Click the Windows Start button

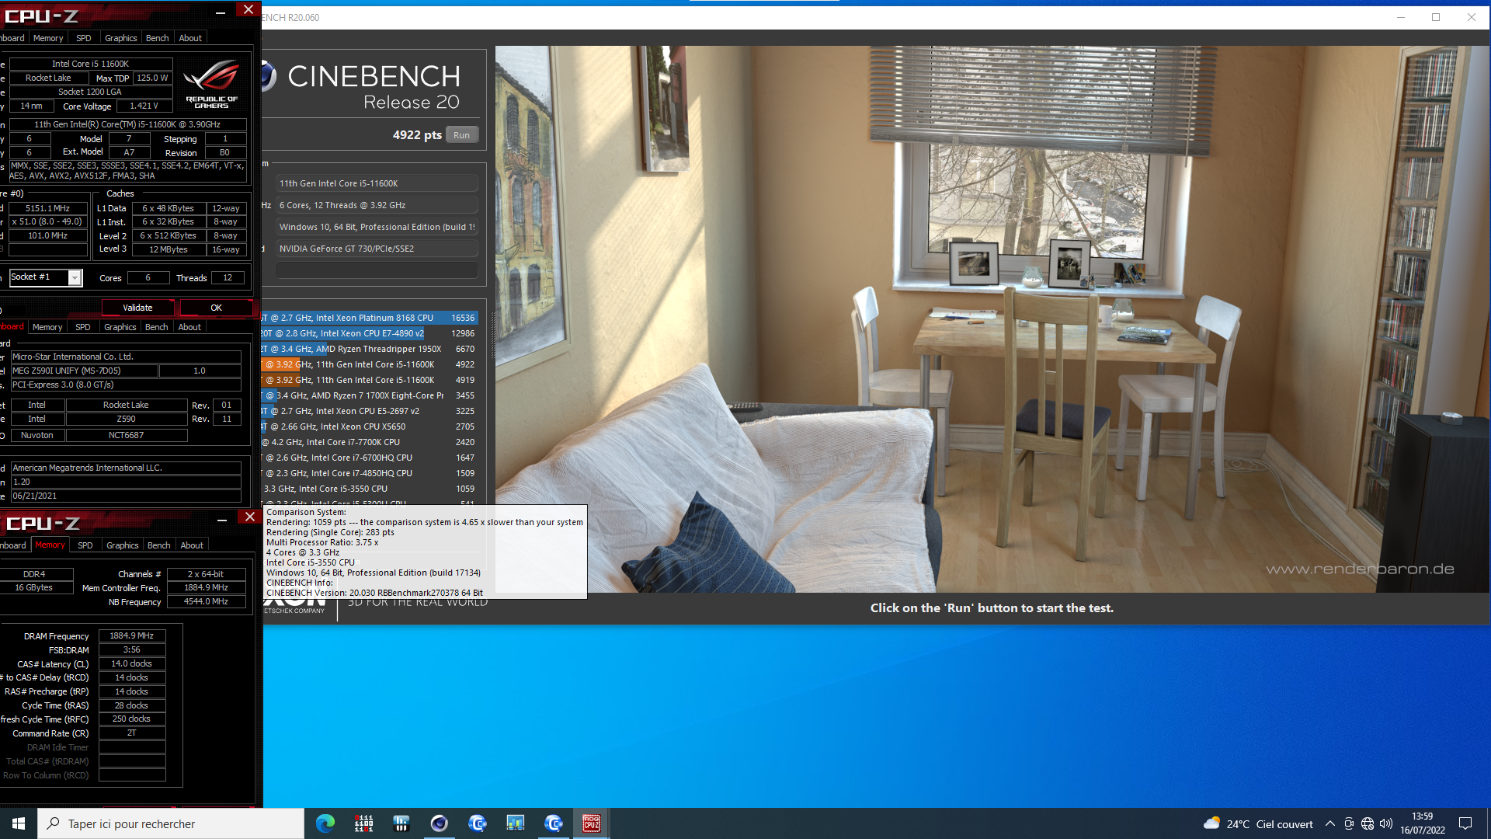tap(19, 823)
